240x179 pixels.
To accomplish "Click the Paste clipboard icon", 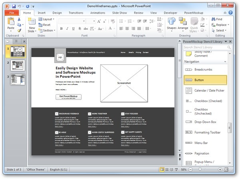I will pos(11,21).
